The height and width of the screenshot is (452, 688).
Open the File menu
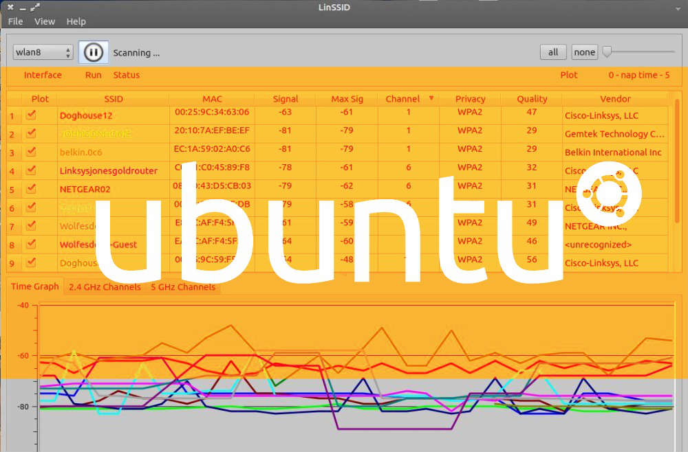[15, 21]
